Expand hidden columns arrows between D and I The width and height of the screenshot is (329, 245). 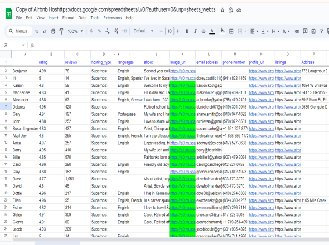tap(117, 54)
